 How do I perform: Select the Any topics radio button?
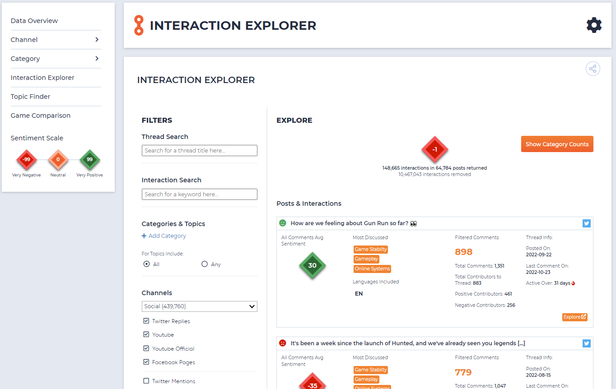tap(205, 264)
